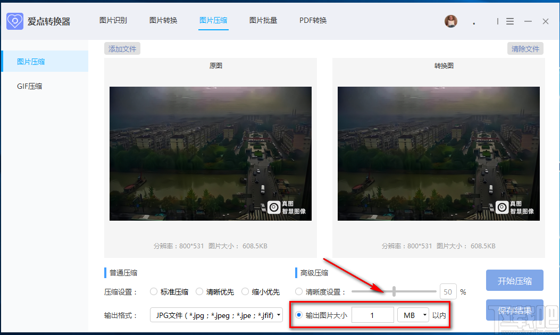Click the 以内 text after the unit
This screenshot has height=335, width=560.
click(x=439, y=315)
